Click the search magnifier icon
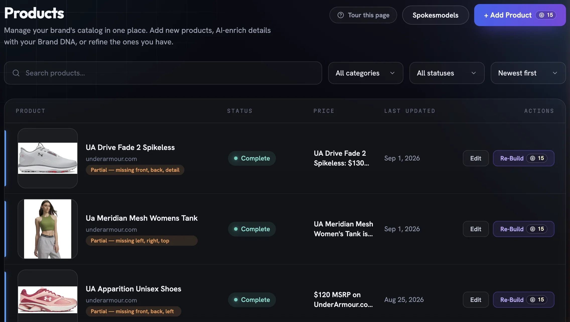 click(16, 73)
